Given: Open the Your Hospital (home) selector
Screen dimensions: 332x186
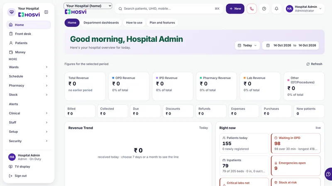Looking at the screenshot, I should [88, 6].
